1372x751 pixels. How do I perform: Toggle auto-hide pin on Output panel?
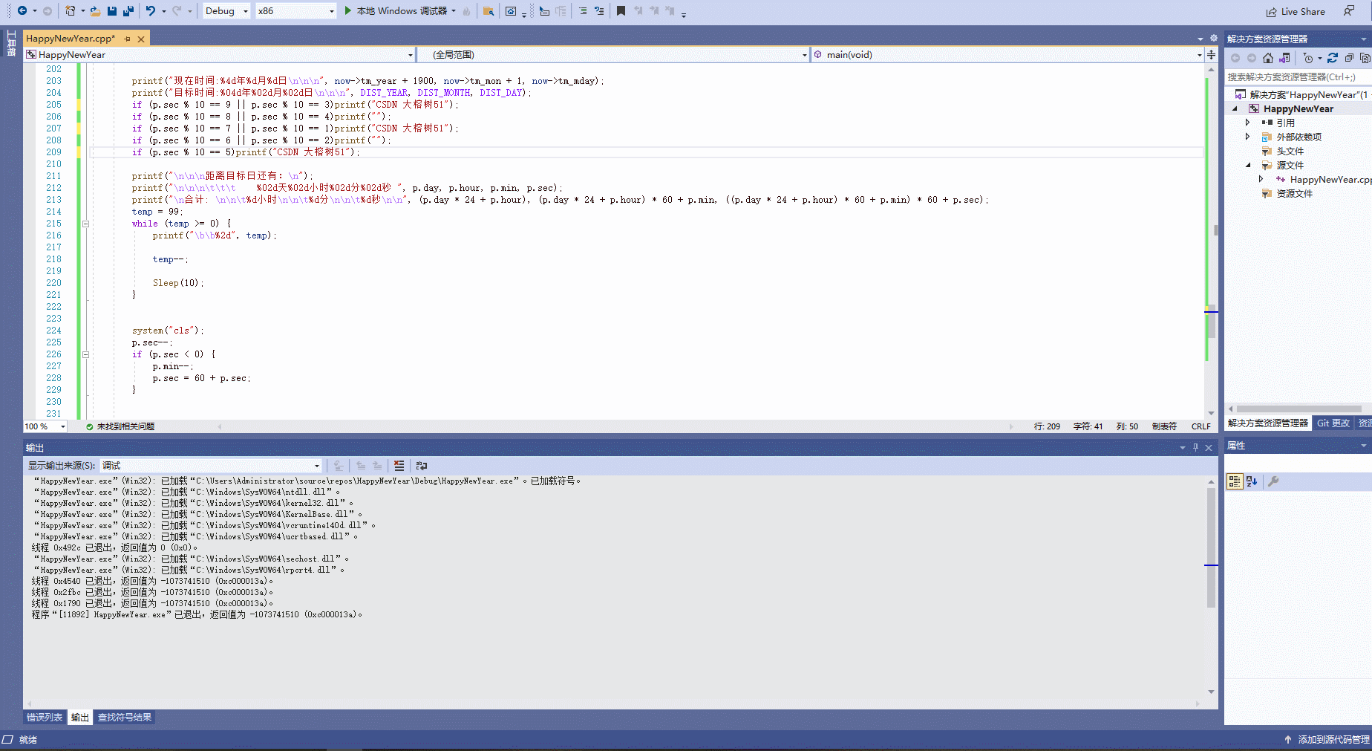[1195, 447]
